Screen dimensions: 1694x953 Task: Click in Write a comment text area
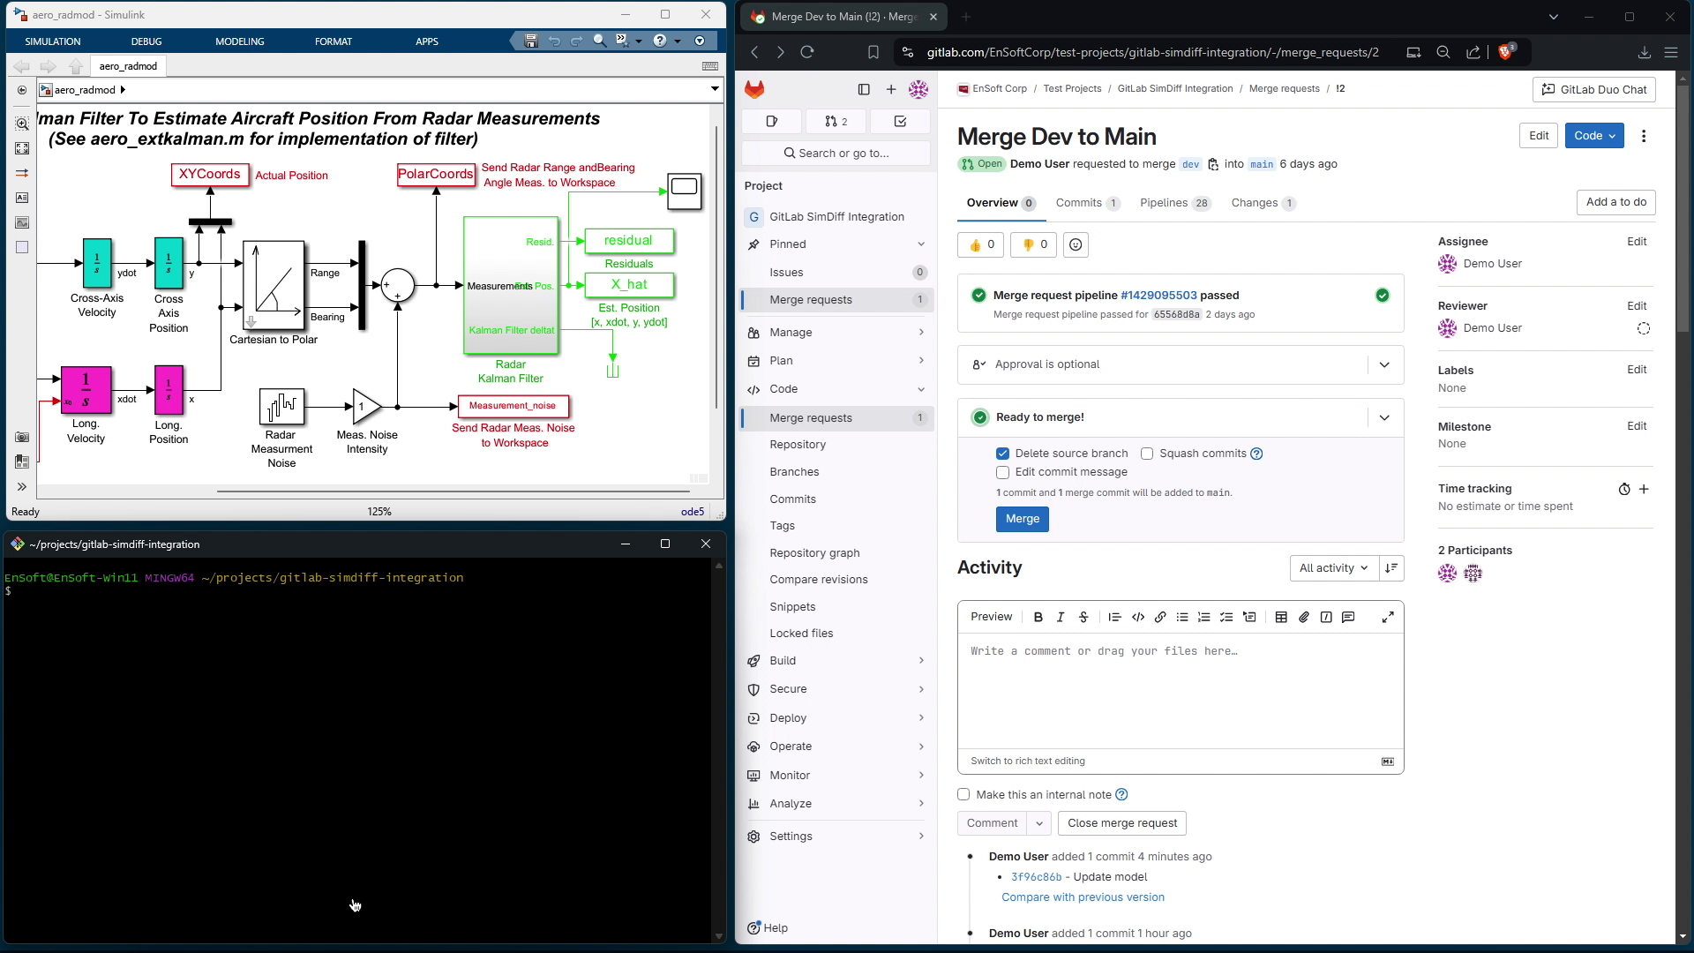coord(1181,691)
